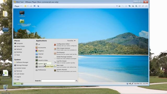Open Terminal from System list
Screen dimensions: 167x94
pyautogui.click(x=18, y=71)
